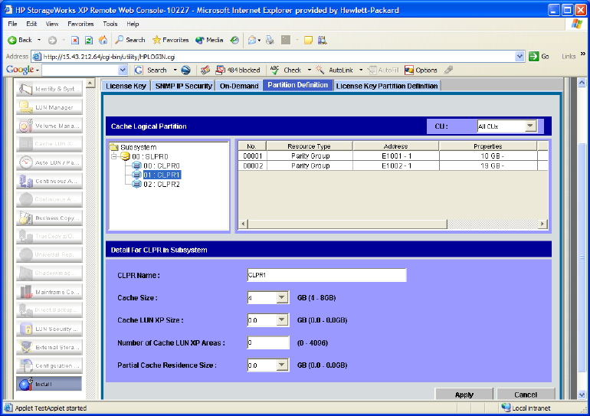The image size is (590, 416).
Task: Open the Install sidebar item
Action: click(48, 384)
